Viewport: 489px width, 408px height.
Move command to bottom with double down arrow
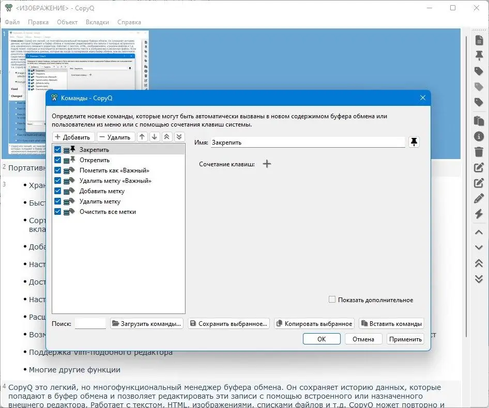(x=179, y=137)
